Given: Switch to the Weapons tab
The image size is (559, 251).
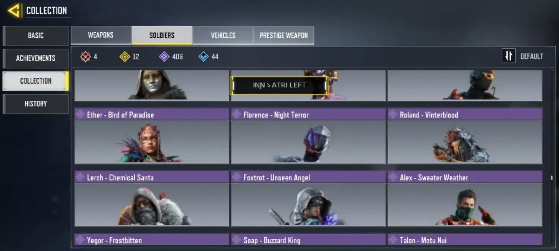Looking at the screenshot, I should pyautogui.click(x=101, y=35).
